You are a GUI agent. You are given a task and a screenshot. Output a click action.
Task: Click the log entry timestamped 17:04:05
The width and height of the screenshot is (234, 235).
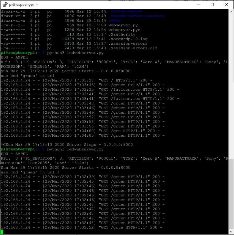coord(83,135)
